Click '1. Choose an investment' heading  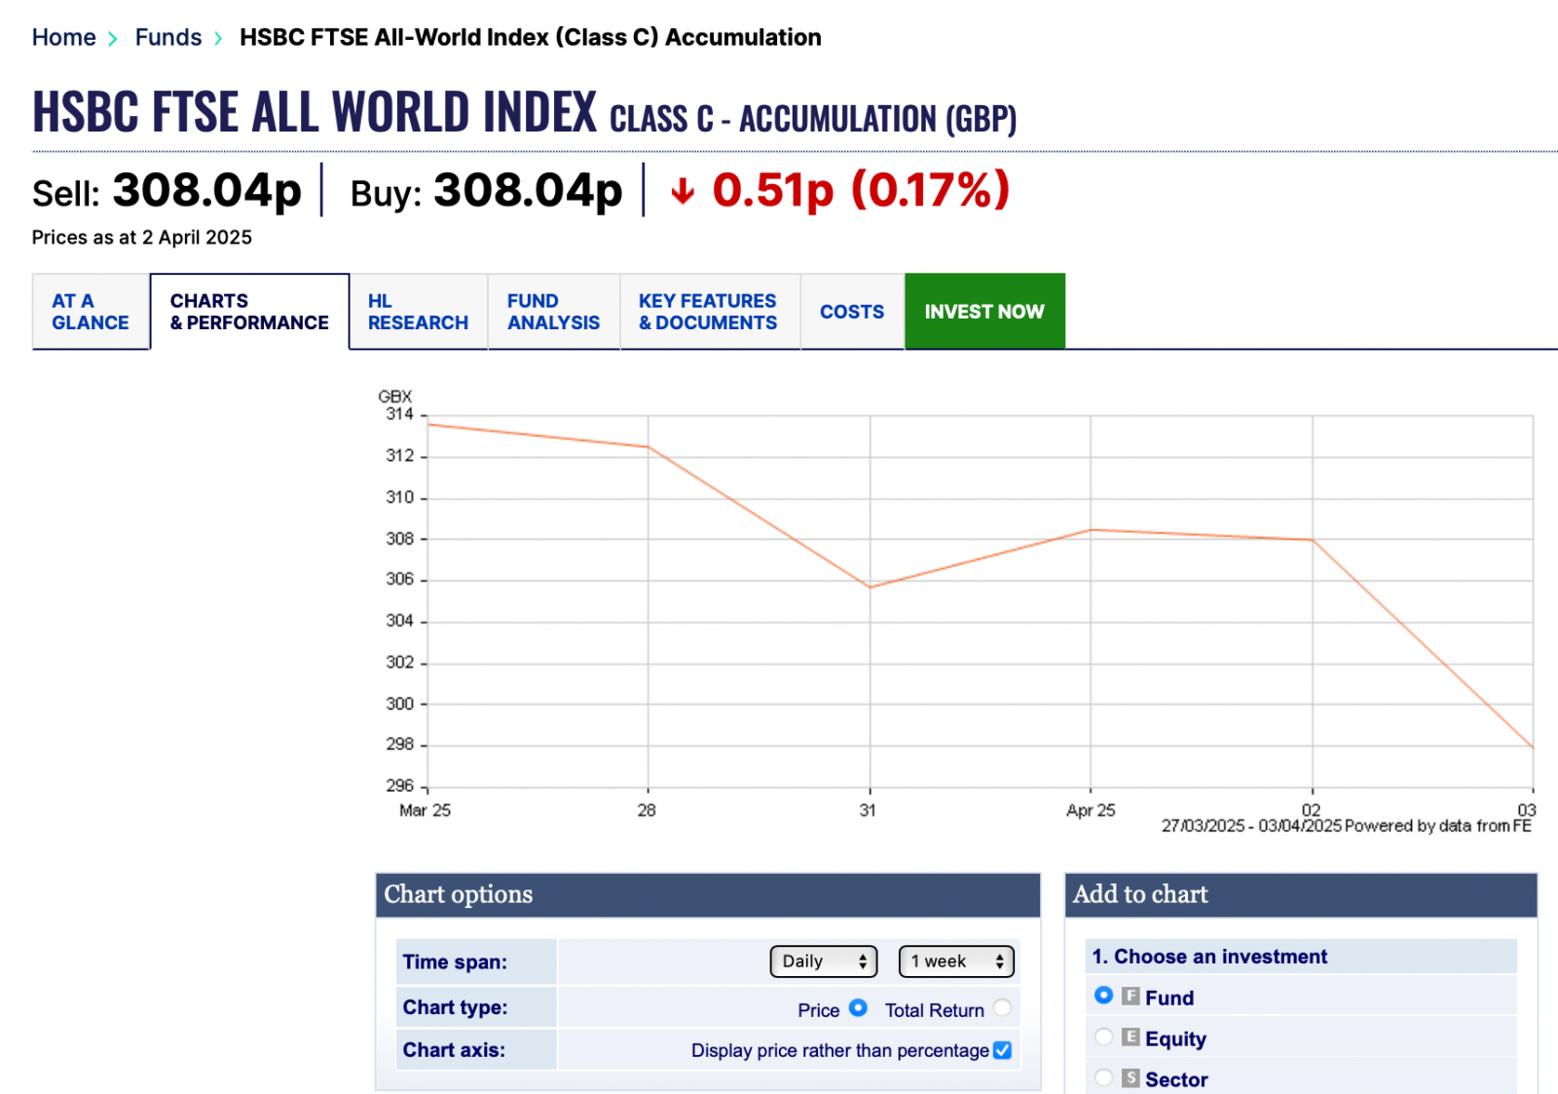1209,957
